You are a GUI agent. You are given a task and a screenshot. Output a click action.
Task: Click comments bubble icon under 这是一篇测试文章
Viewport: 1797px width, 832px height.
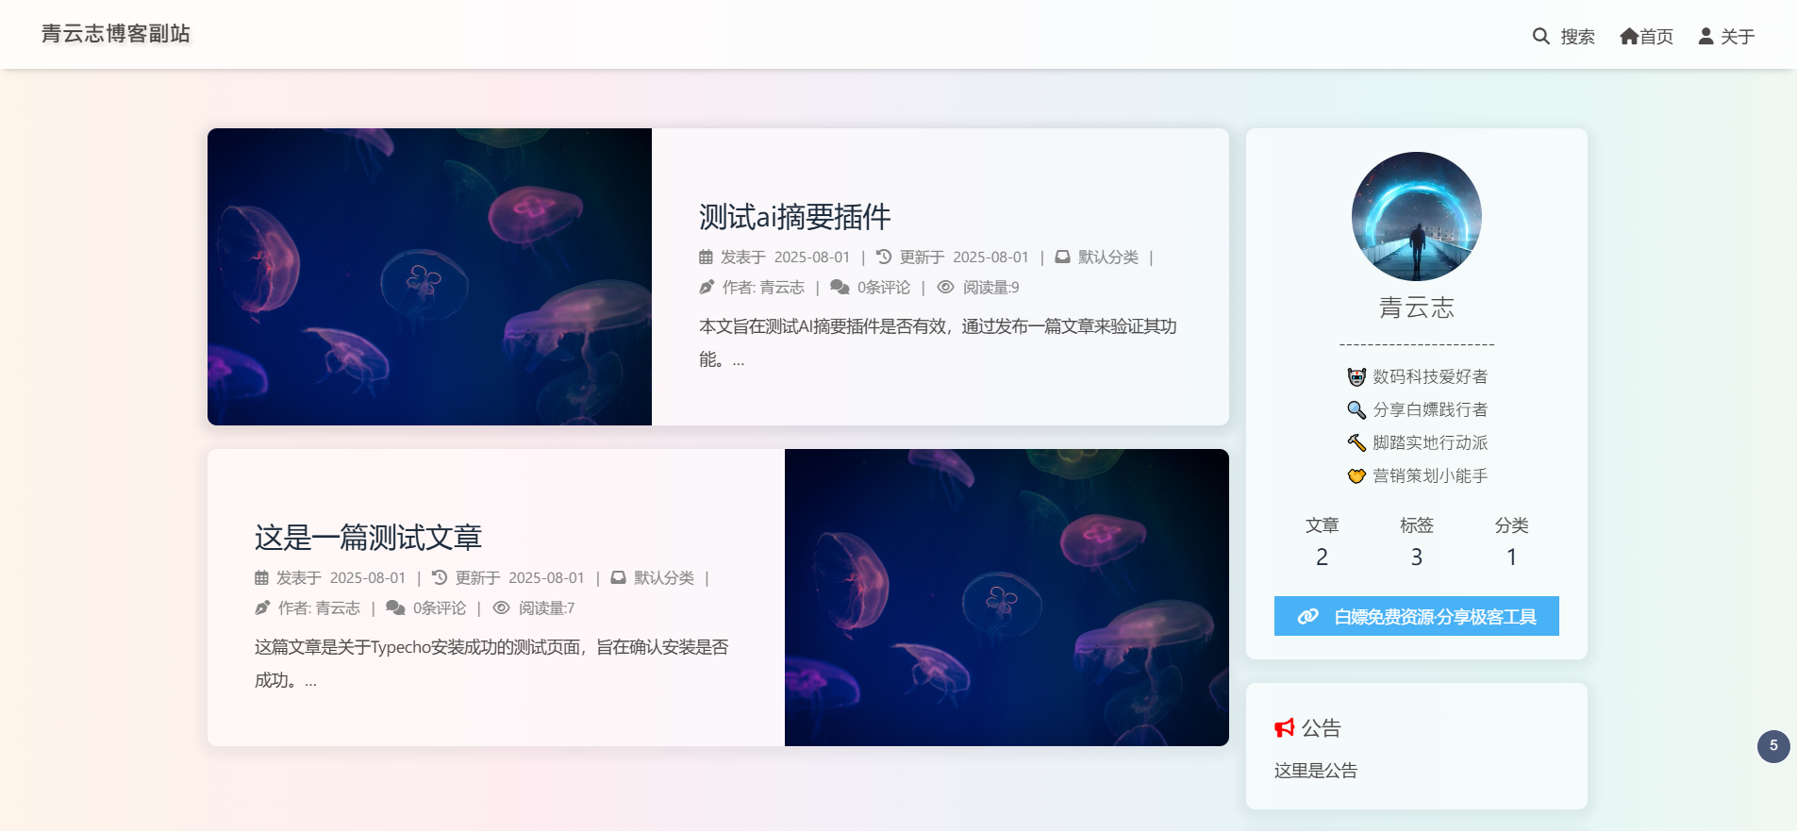pos(395,607)
